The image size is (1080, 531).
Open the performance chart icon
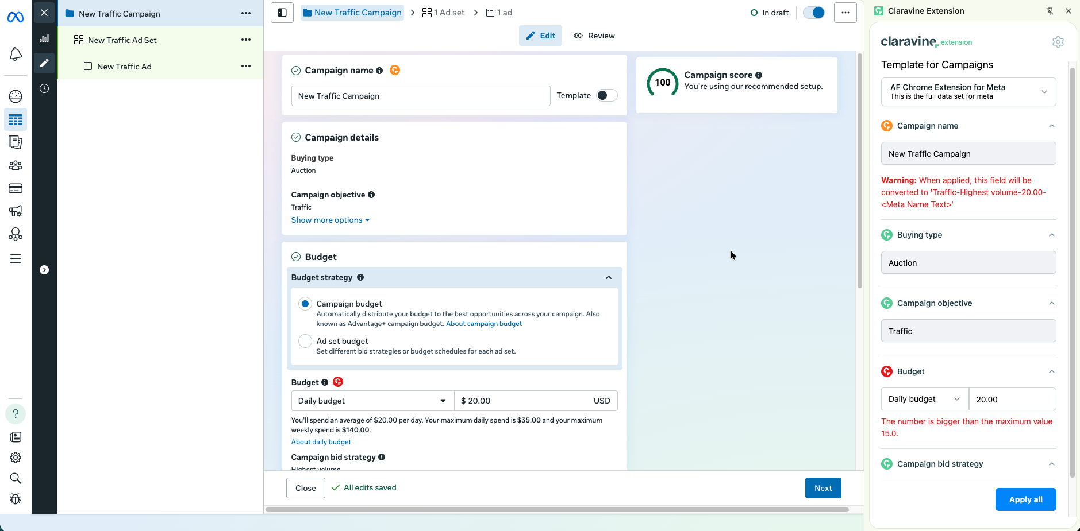point(44,38)
